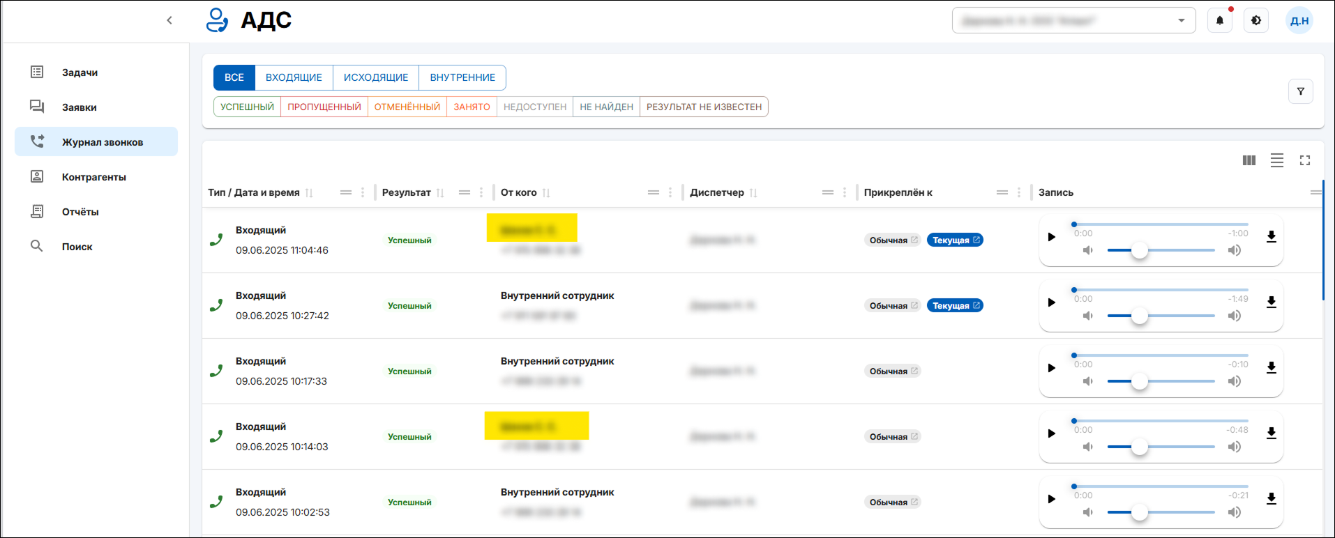Toggle the dark theme icon
Viewport: 1335px width, 538px height.
click(1255, 21)
